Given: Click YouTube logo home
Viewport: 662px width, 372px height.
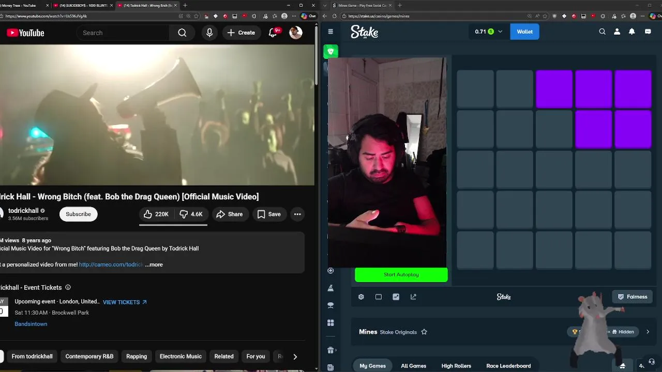Looking at the screenshot, I should point(25,33).
